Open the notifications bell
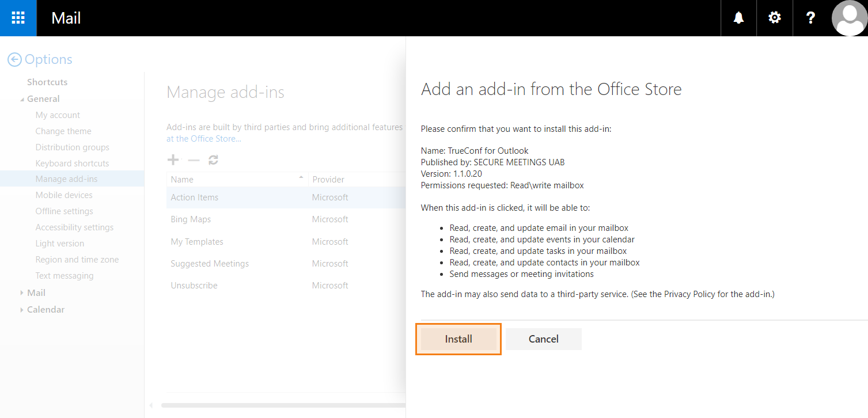Image resolution: width=868 pixels, height=418 pixels. pyautogui.click(x=738, y=18)
